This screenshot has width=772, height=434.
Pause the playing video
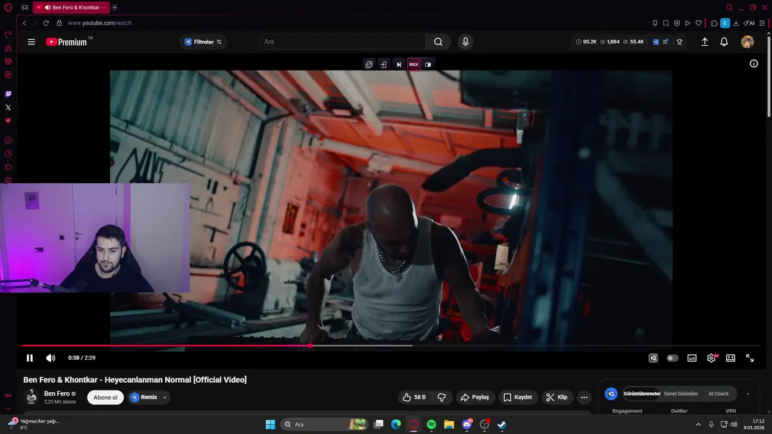30,358
